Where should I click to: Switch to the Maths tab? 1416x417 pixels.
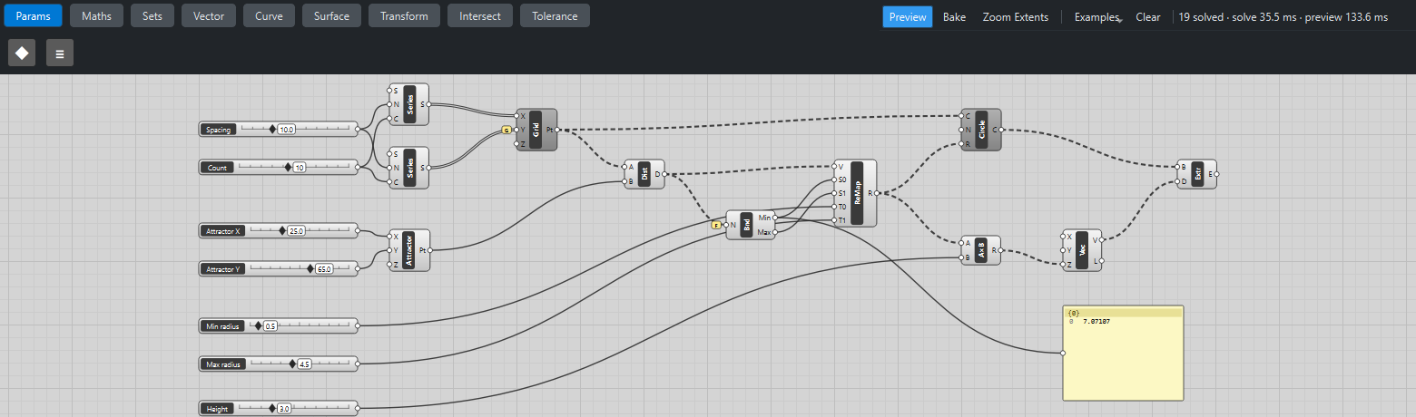coord(96,15)
